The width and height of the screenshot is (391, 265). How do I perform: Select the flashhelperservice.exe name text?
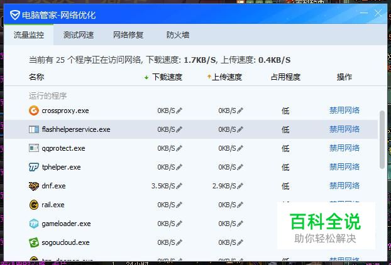click(x=76, y=129)
